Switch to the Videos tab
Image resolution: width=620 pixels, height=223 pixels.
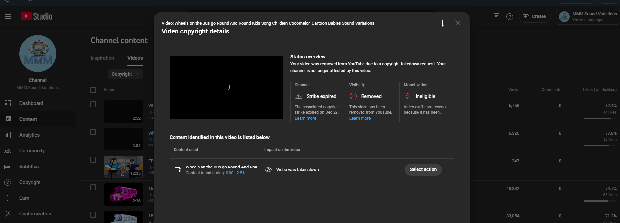(x=135, y=58)
